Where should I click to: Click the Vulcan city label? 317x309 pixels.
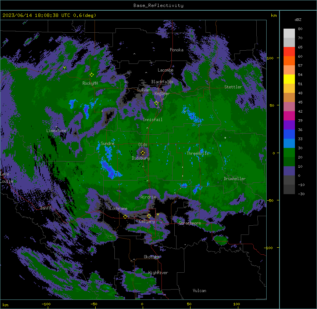pos(199,291)
